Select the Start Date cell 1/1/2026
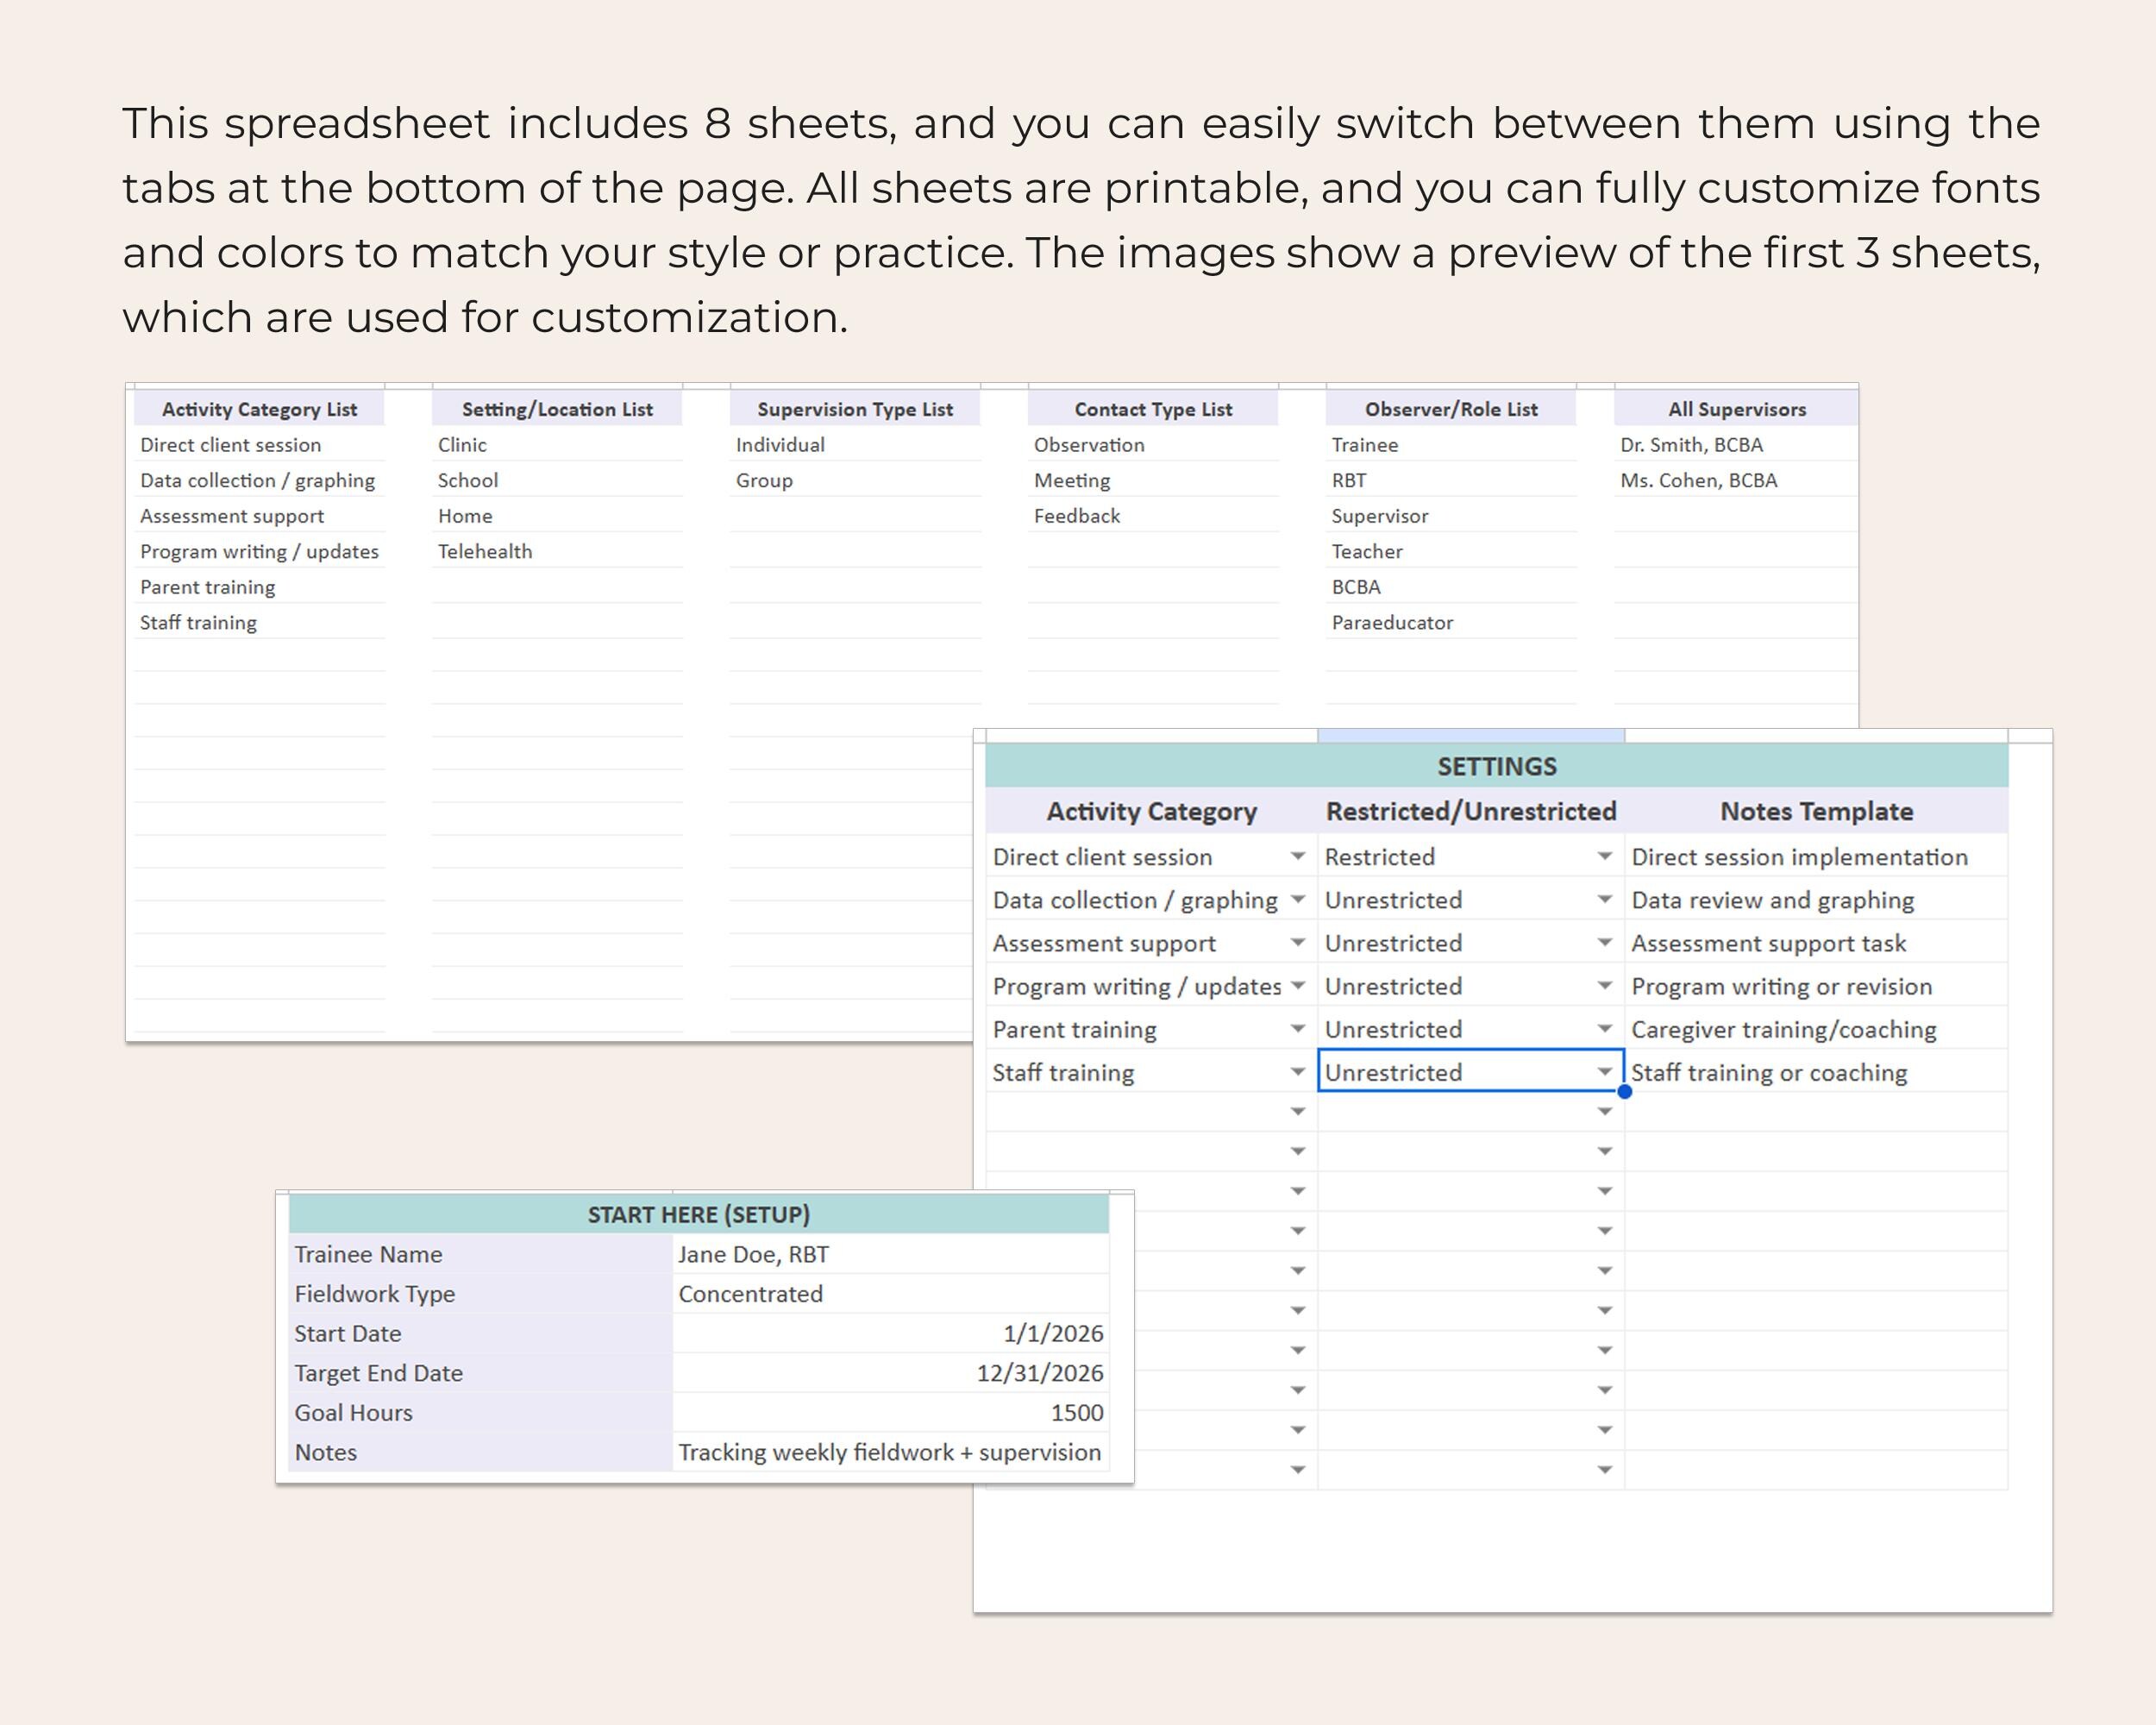This screenshot has width=2156, height=1725. point(890,1333)
